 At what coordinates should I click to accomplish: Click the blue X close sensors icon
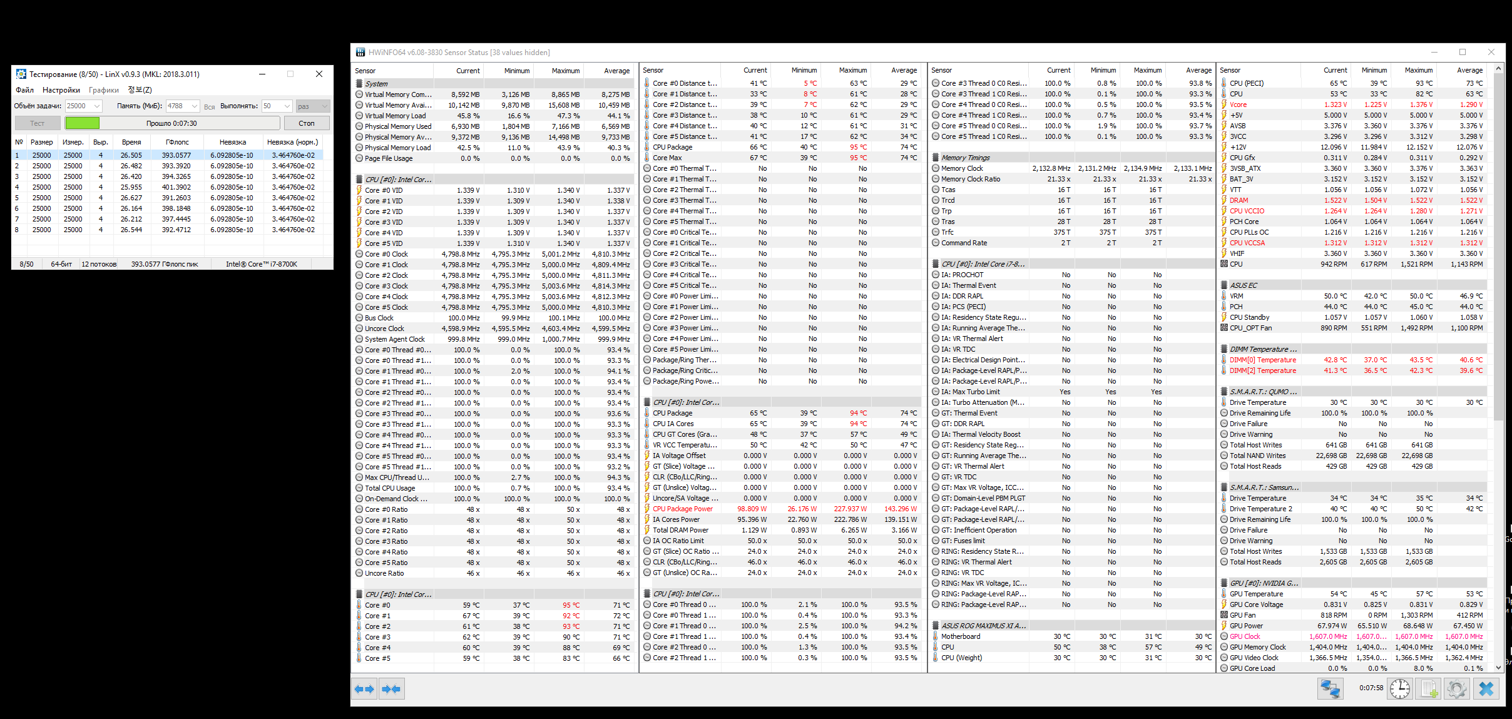[x=1486, y=689]
